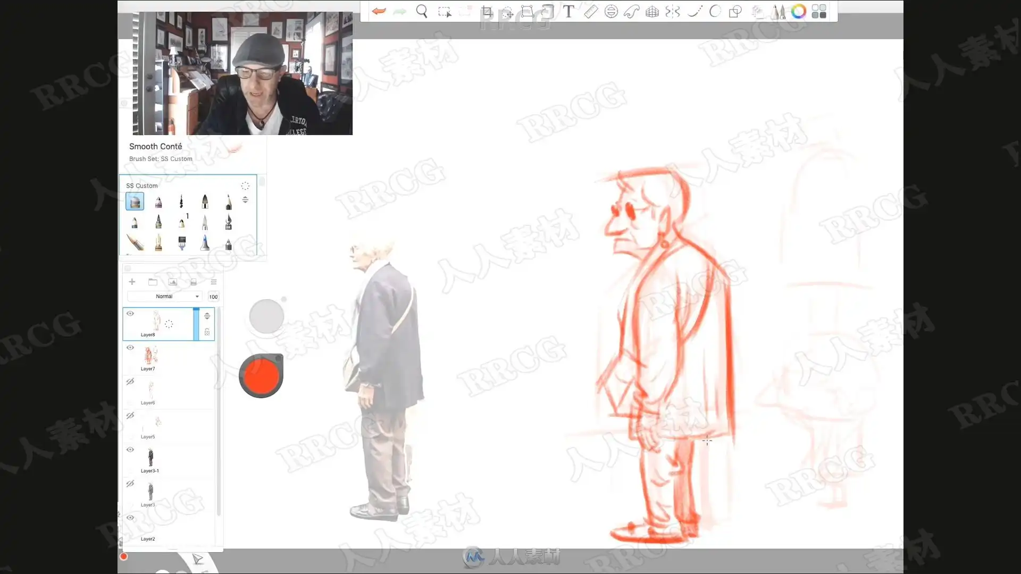This screenshot has height=574, width=1021.
Task: Select the Zoom magnifier tool
Action: point(422,11)
